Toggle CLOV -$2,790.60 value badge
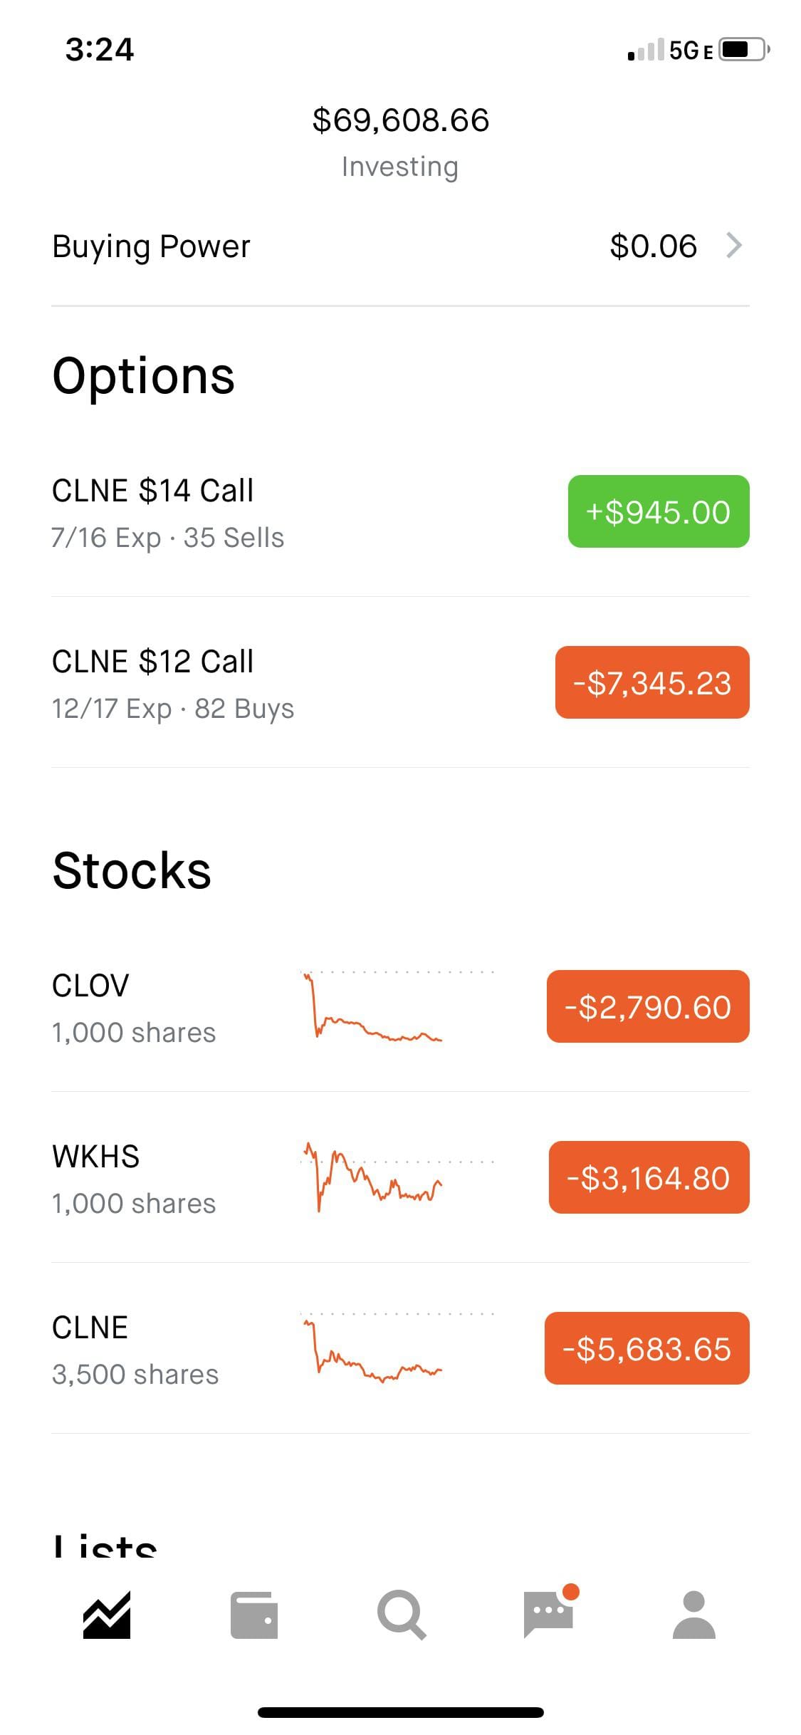Viewport: 801px width, 1735px height. [x=648, y=1006]
